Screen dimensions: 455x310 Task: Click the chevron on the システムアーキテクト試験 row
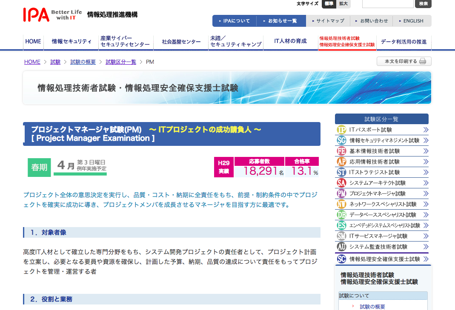pyautogui.click(x=426, y=183)
